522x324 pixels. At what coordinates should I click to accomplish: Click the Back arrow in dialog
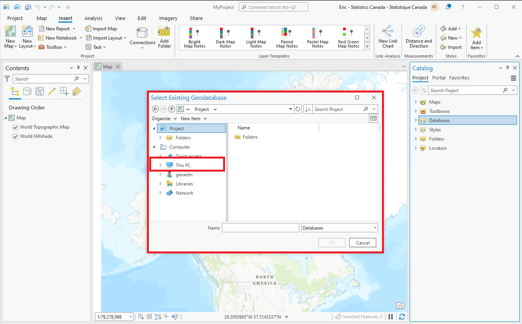(155, 109)
